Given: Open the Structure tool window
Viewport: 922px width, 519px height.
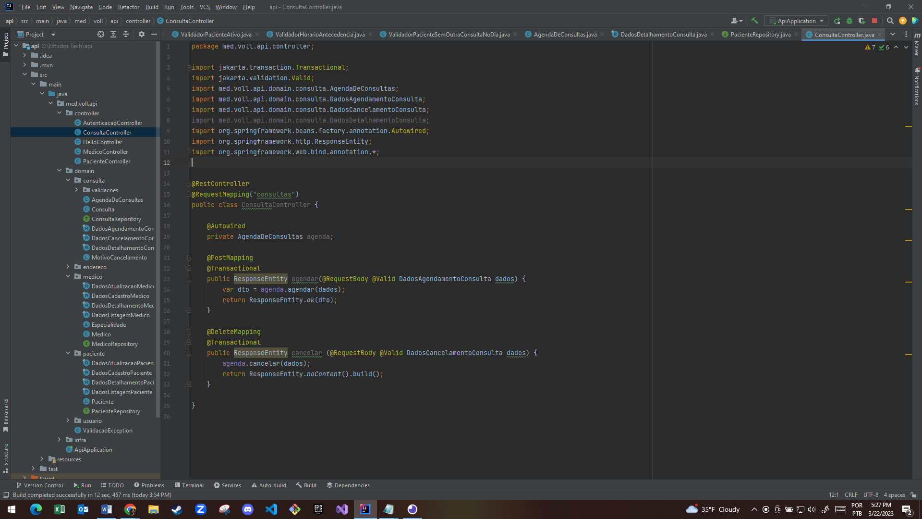Looking at the screenshot, I should 6,458.
